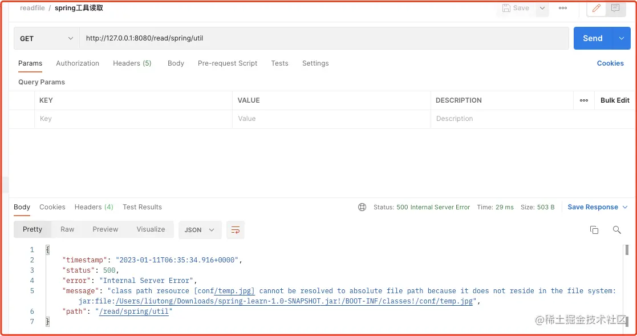This screenshot has height=336, width=637.
Task: Click Save Response
Action: pyautogui.click(x=593, y=207)
